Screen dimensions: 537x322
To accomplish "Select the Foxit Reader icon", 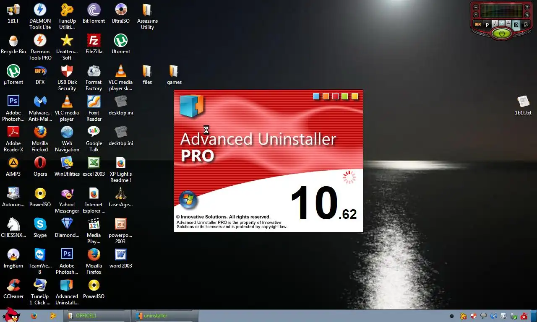I will pos(94,108).
